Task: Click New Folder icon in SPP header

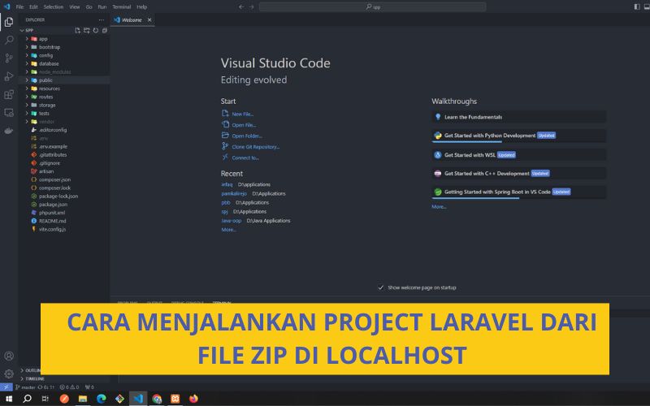Action: [x=87, y=30]
